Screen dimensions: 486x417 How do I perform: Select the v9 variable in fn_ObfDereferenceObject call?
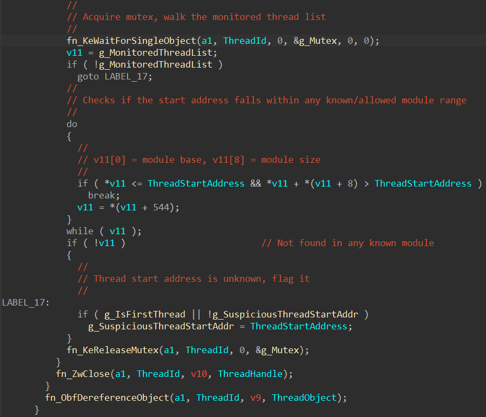(256, 398)
